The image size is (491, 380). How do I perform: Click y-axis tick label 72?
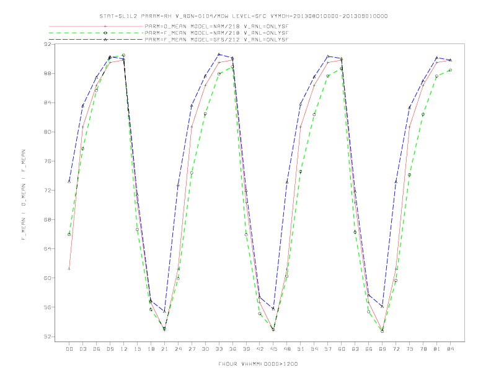[x=47, y=191]
